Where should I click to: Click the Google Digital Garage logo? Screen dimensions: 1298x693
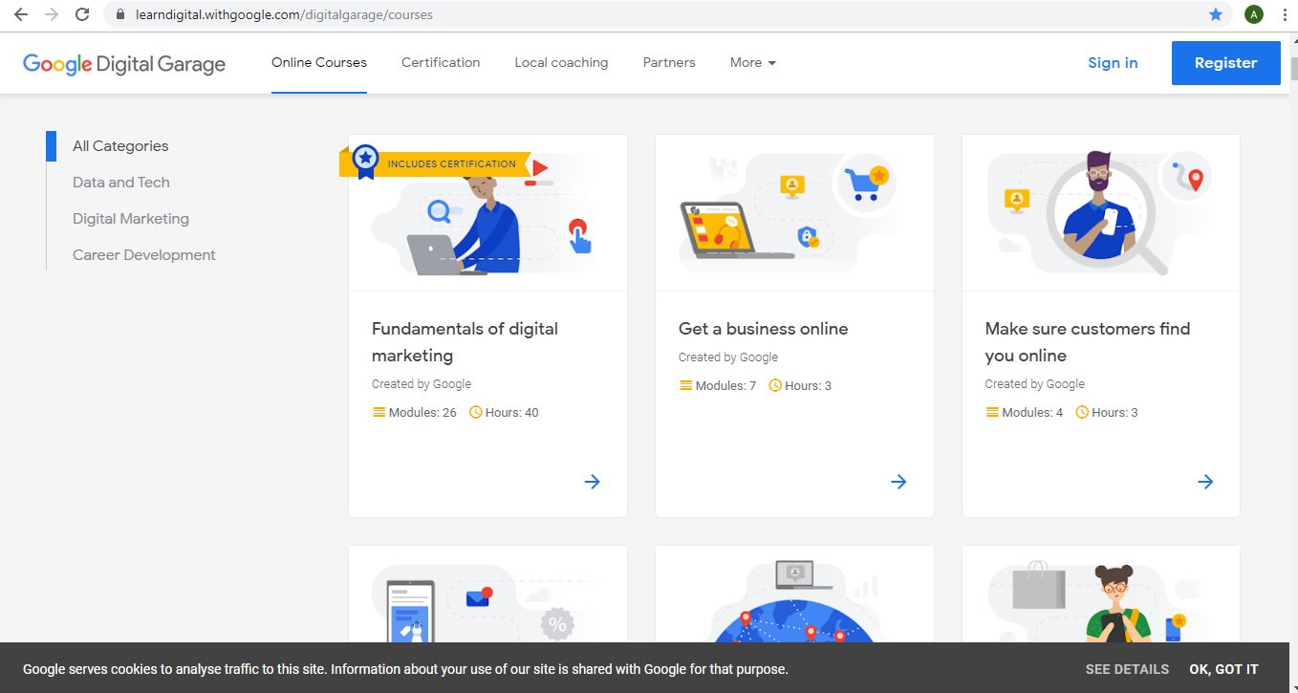[x=124, y=64]
